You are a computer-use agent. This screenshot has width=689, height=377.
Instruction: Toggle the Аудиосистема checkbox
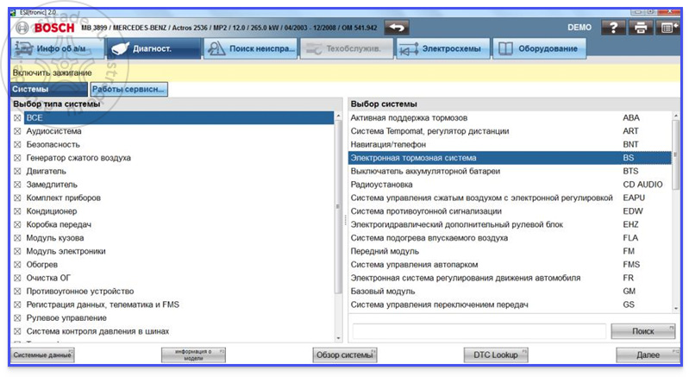pos(17,131)
